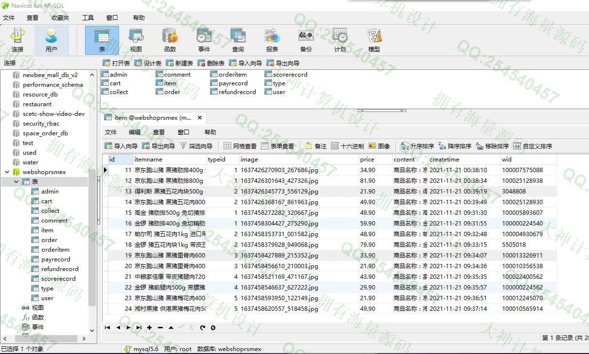Click 删除表 to delete the table
This screenshot has height=354, width=589.
point(211,63)
